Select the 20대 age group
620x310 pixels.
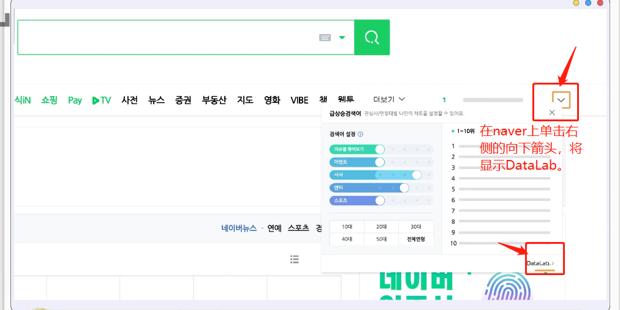point(381,227)
